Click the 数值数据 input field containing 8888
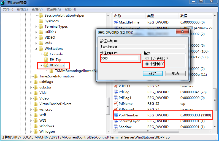This screenshot has height=141, width=219. point(119,58)
